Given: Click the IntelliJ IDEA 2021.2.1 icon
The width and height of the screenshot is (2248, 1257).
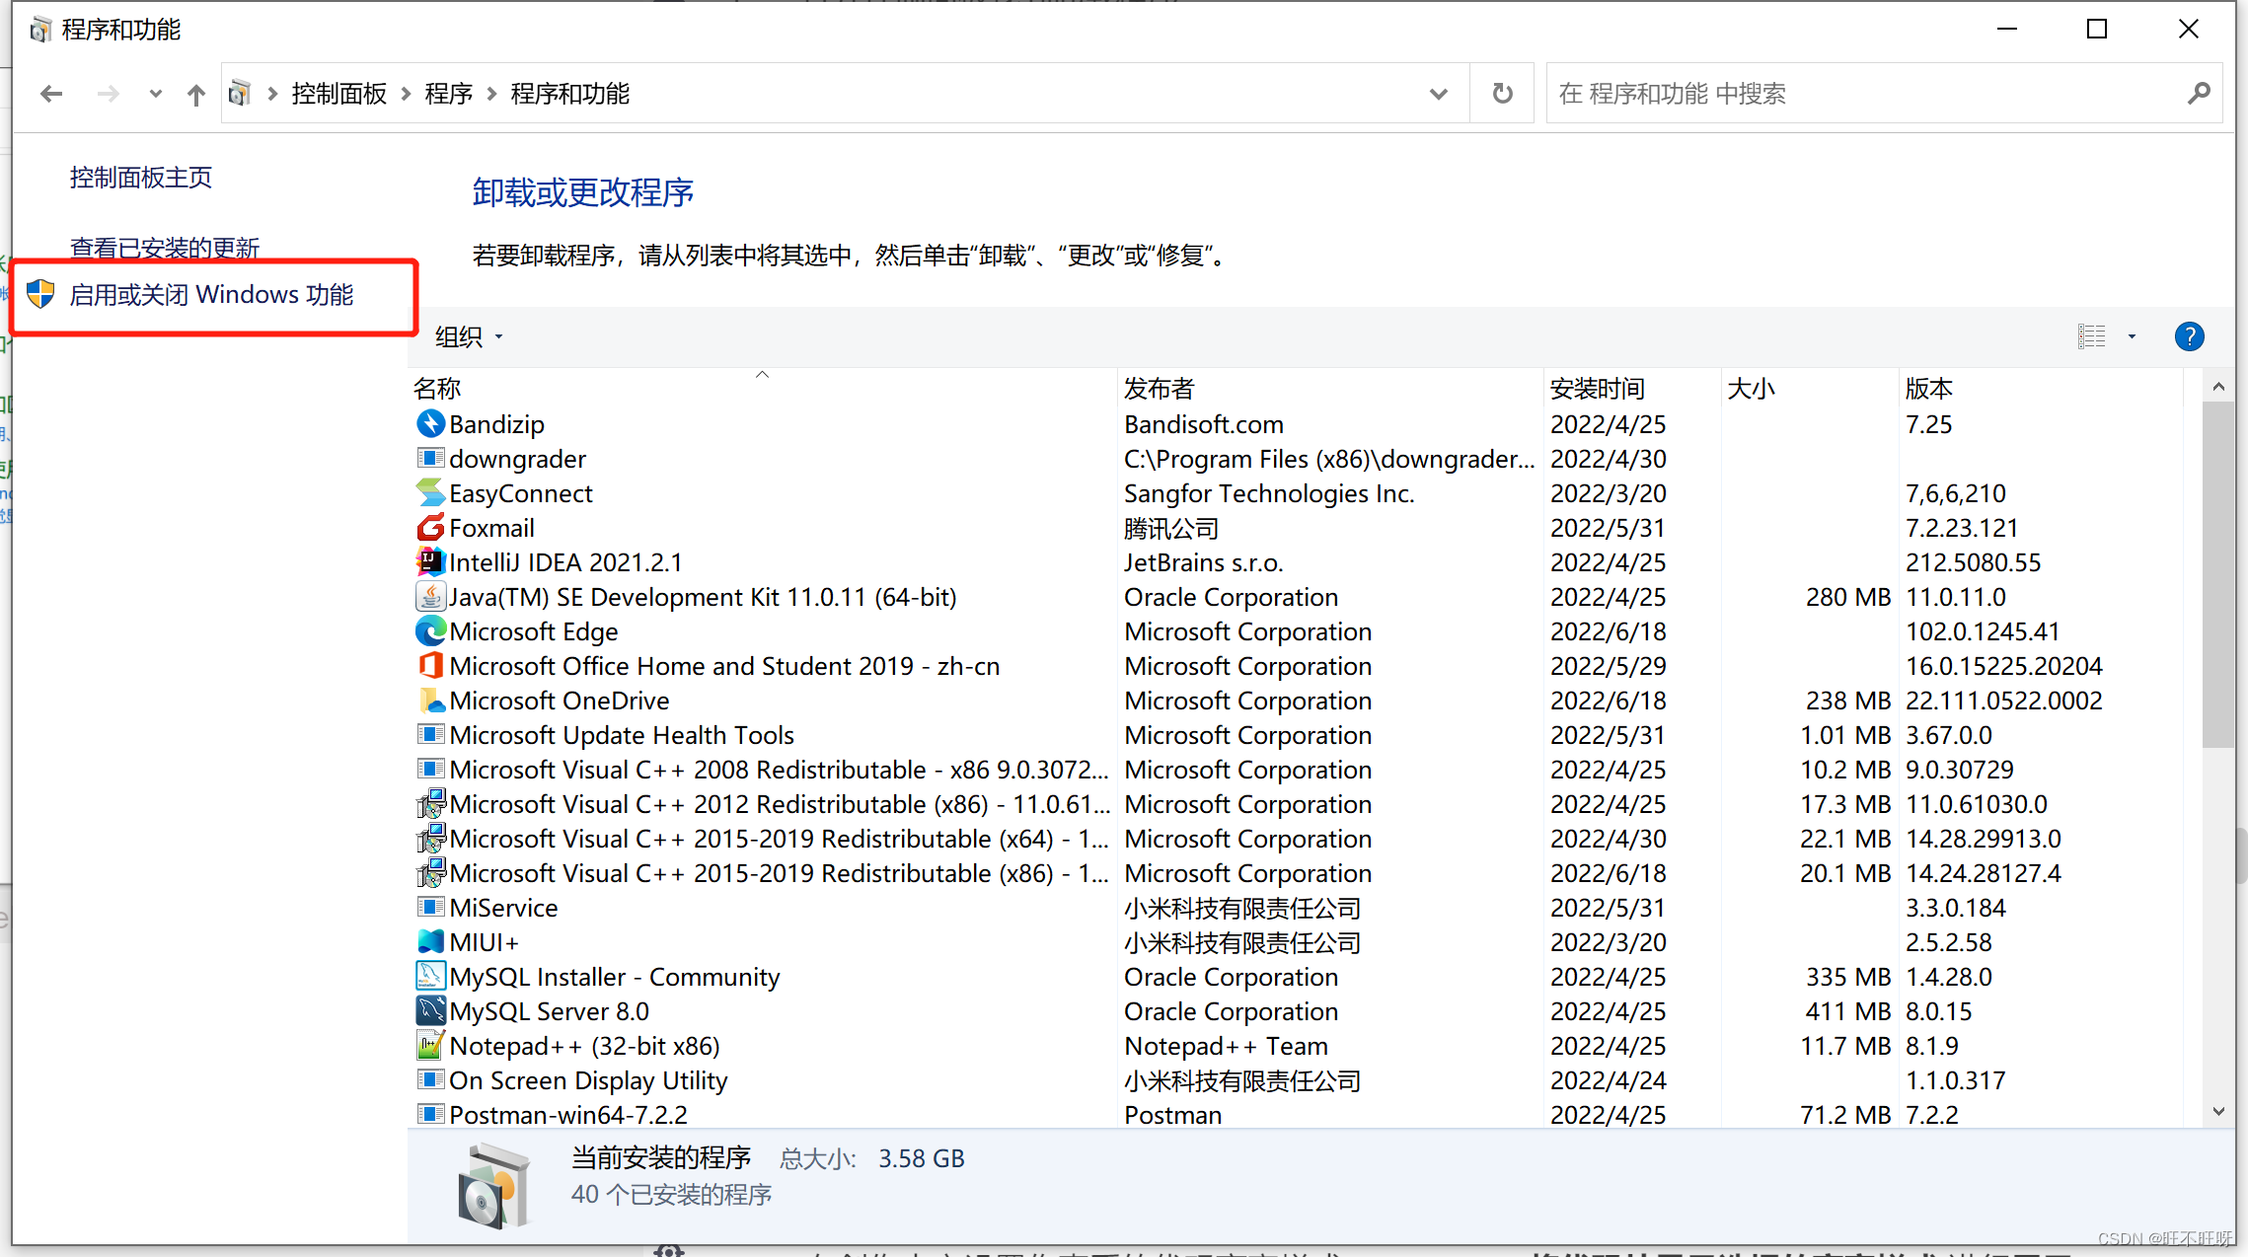Looking at the screenshot, I should pos(430,562).
